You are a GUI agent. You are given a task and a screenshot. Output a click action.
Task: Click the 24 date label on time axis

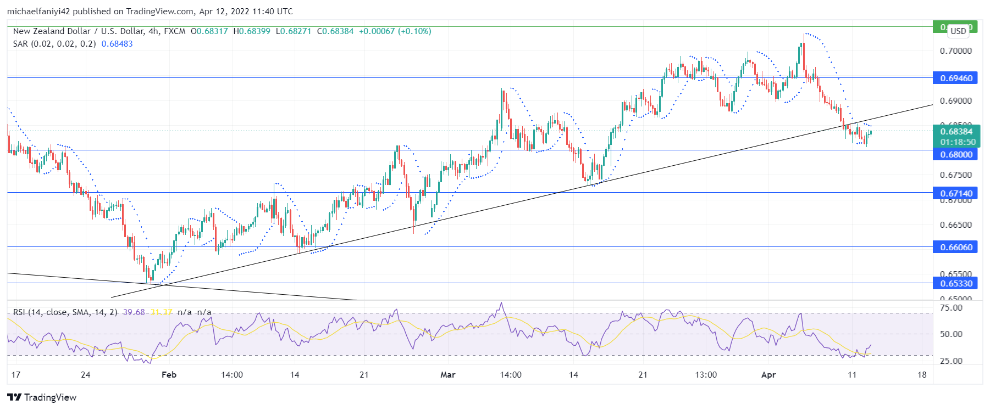[85, 375]
